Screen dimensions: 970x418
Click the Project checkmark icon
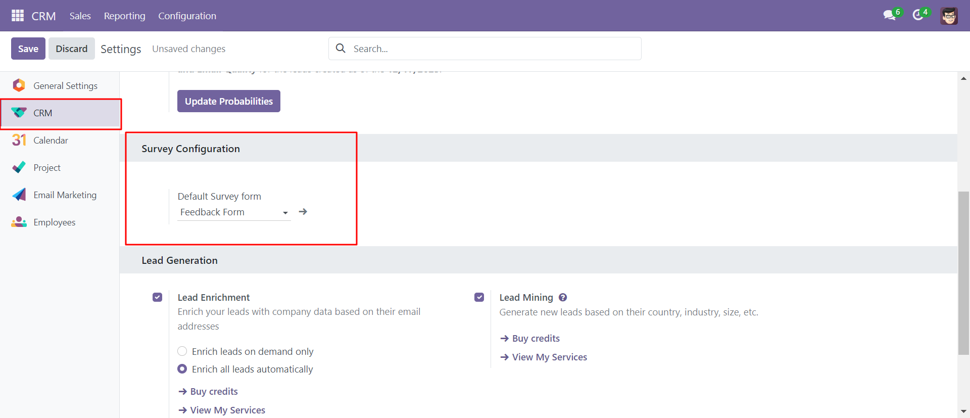[x=19, y=167]
